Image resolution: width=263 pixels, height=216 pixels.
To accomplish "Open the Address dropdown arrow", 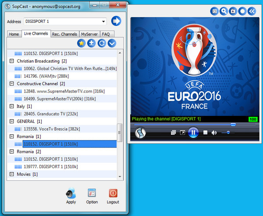I will click(103, 22).
